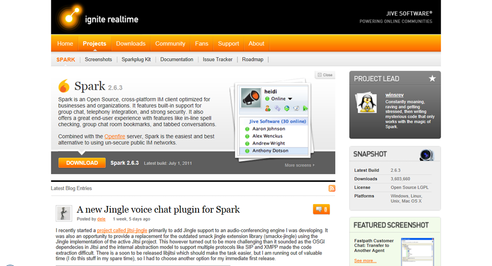Click the green Online status dot
Screen dimensions: 492x266
point(267,99)
